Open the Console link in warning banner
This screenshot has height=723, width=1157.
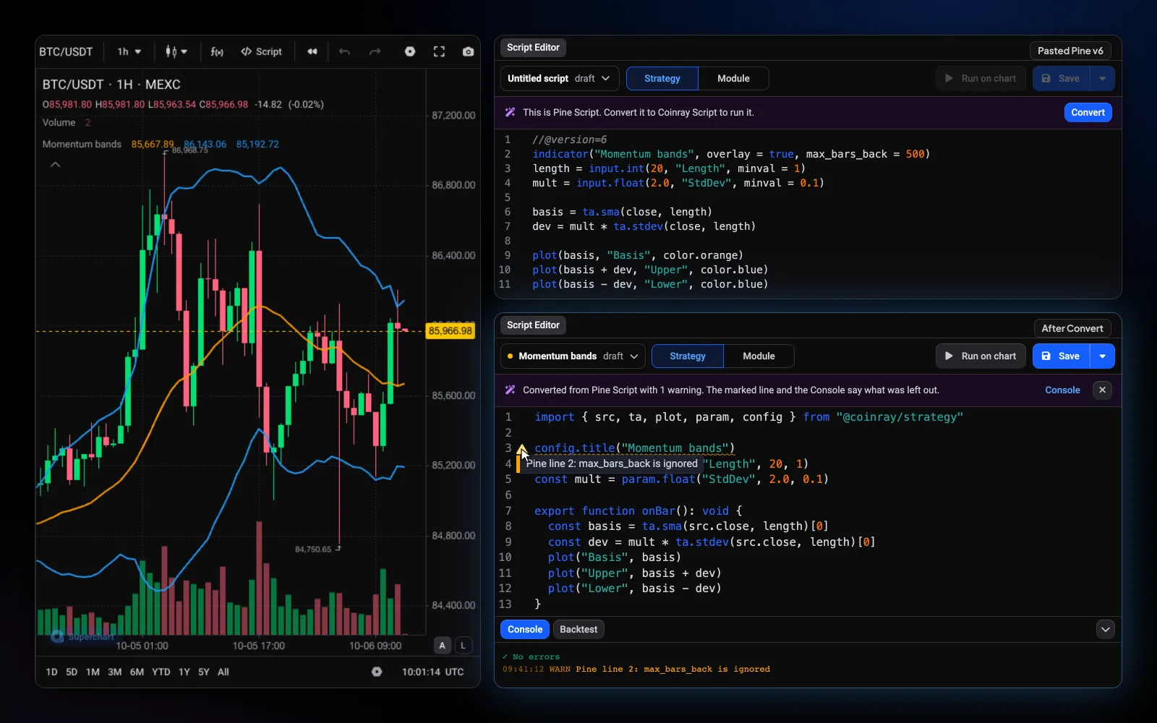point(1062,390)
